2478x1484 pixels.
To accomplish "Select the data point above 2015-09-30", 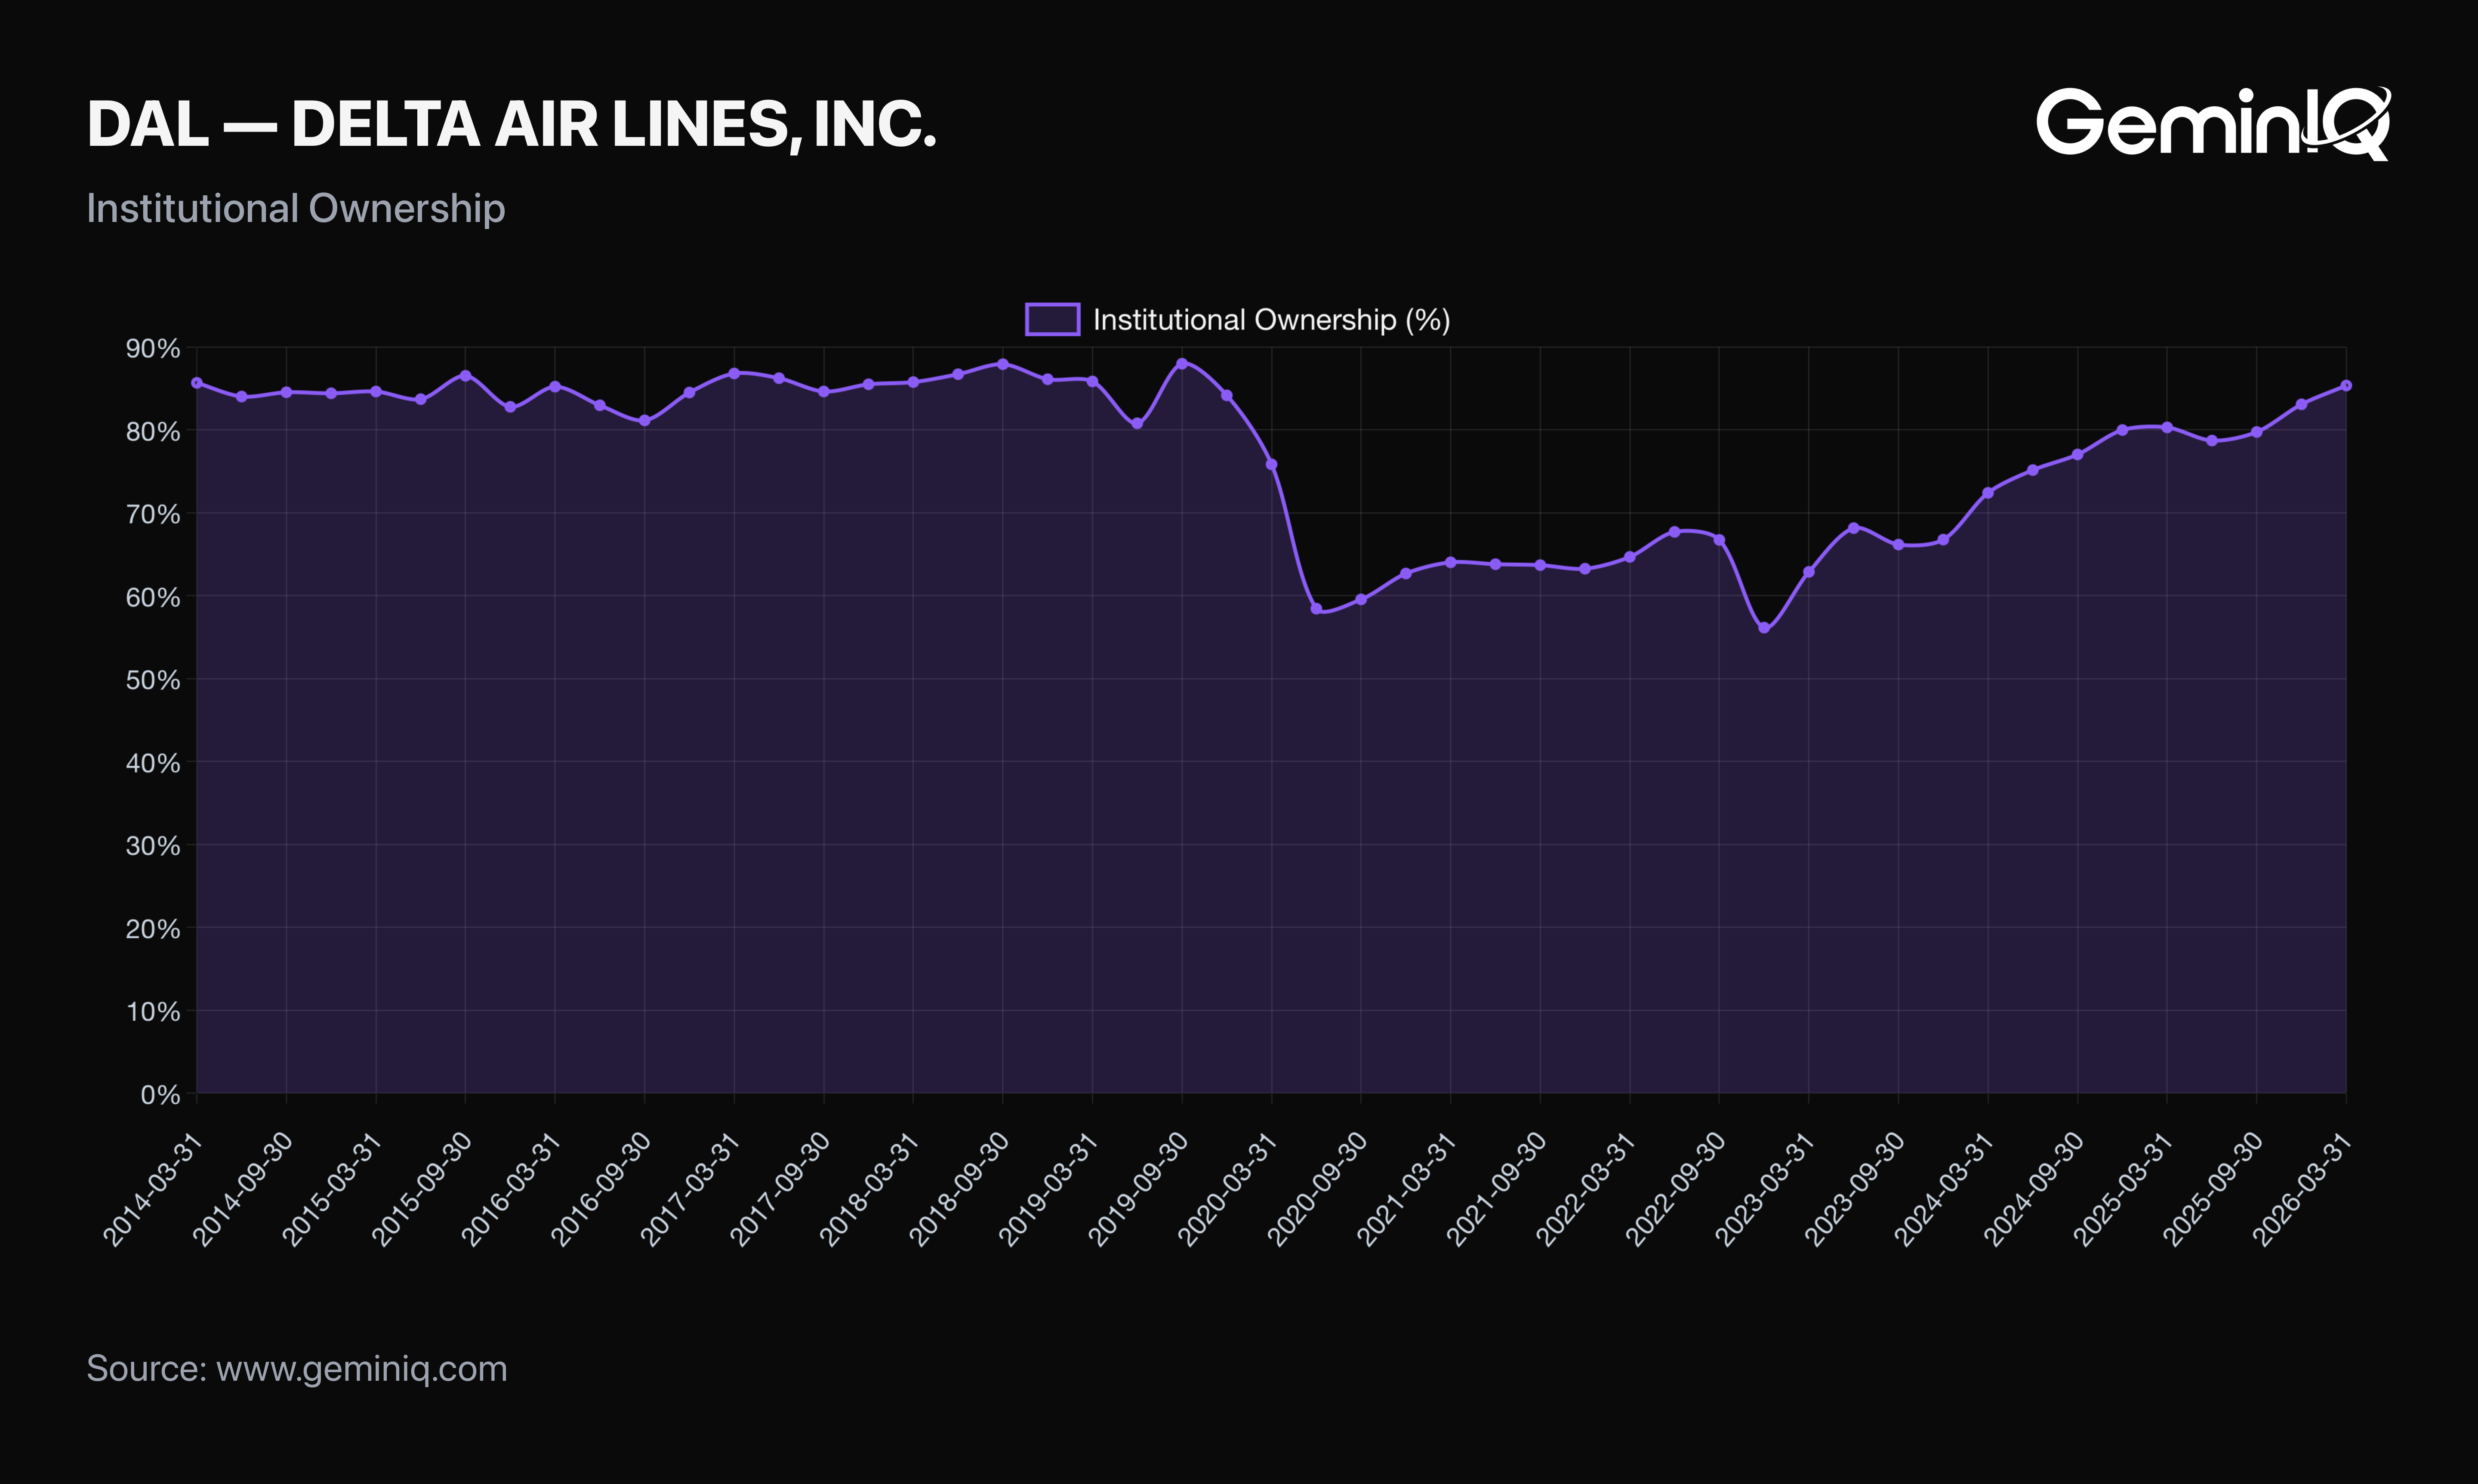I will click(466, 375).
